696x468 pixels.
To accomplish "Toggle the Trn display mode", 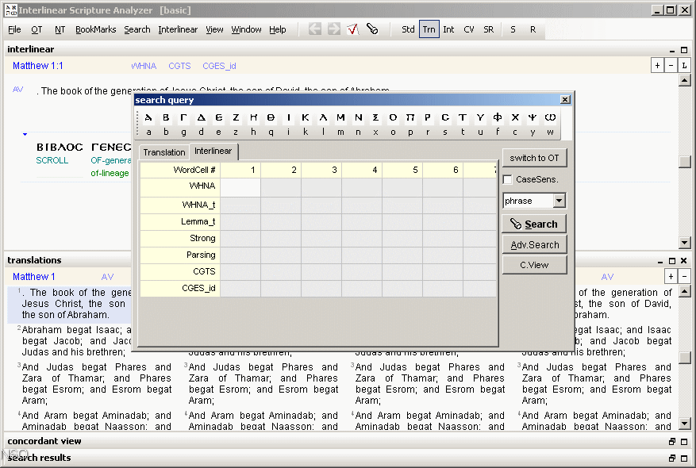I will (x=429, y=29).
